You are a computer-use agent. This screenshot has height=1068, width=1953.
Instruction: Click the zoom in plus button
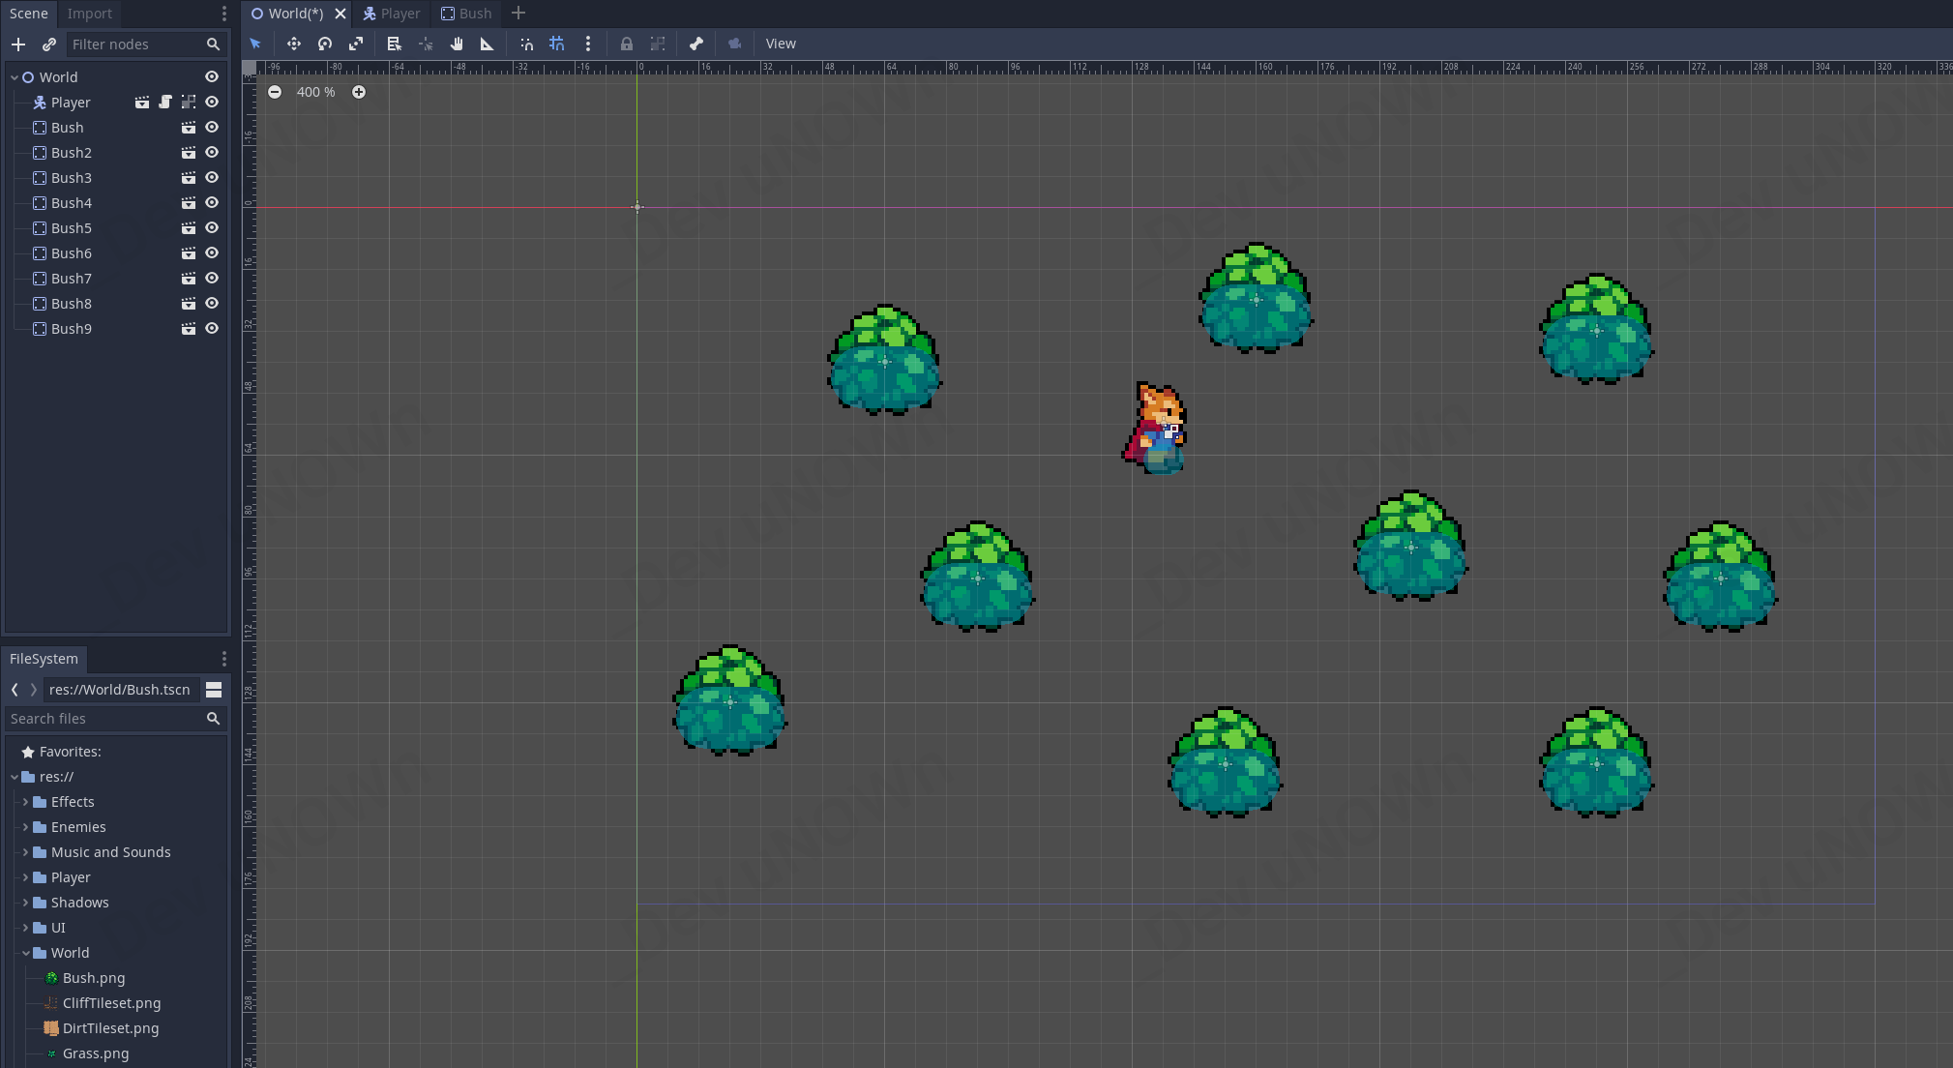coord(359,92)
